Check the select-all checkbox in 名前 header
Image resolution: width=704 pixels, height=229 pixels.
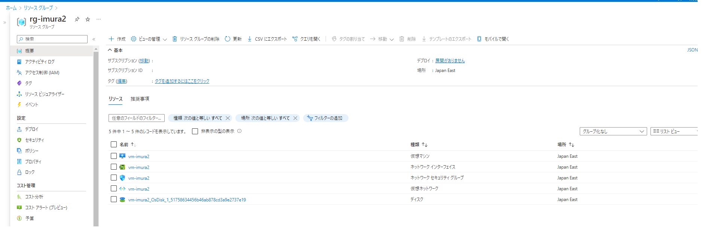click(114, 144)
